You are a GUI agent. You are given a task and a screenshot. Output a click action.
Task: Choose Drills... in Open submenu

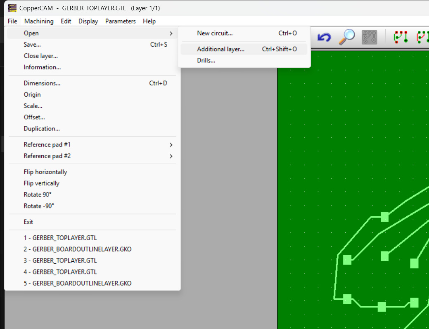(244, 60)
